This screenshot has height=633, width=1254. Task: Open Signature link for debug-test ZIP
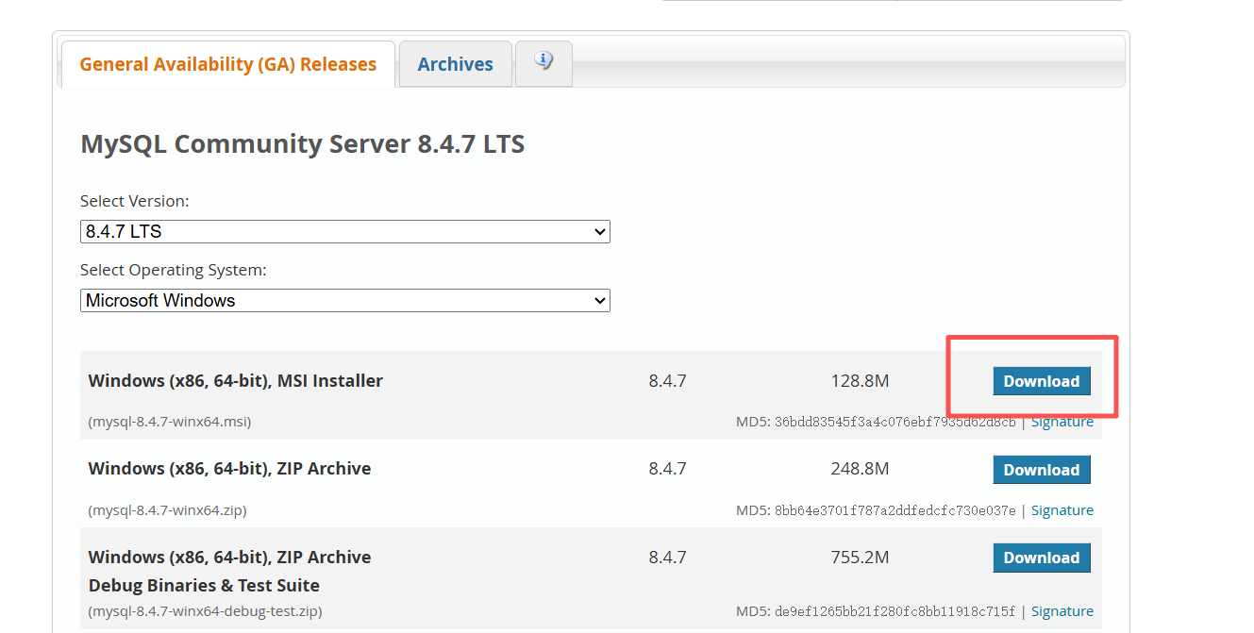point(1062,611)
